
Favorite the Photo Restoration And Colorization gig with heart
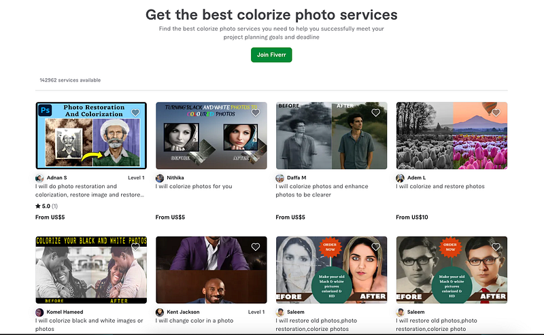pyautogui.click(x=135, y=113)
